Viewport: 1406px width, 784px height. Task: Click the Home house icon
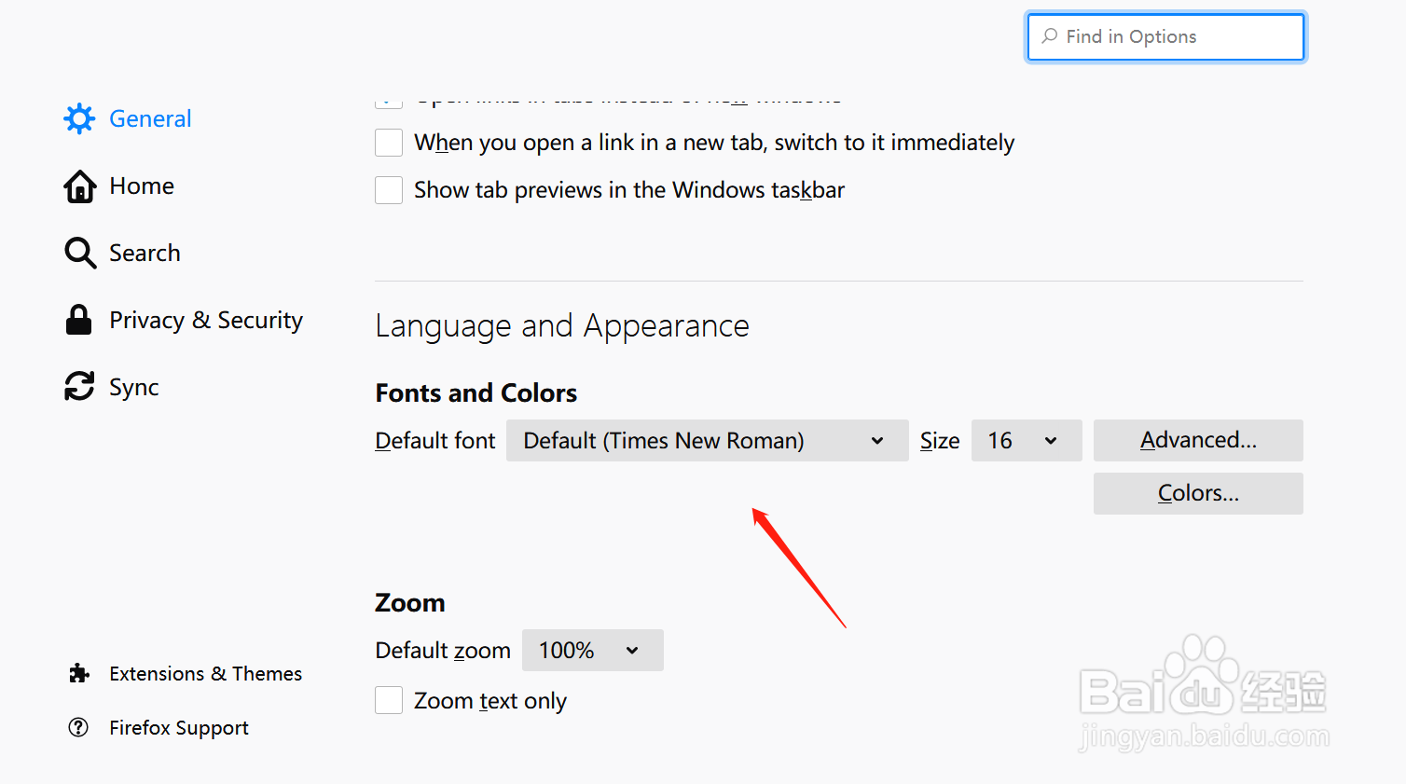pos(79,186)
